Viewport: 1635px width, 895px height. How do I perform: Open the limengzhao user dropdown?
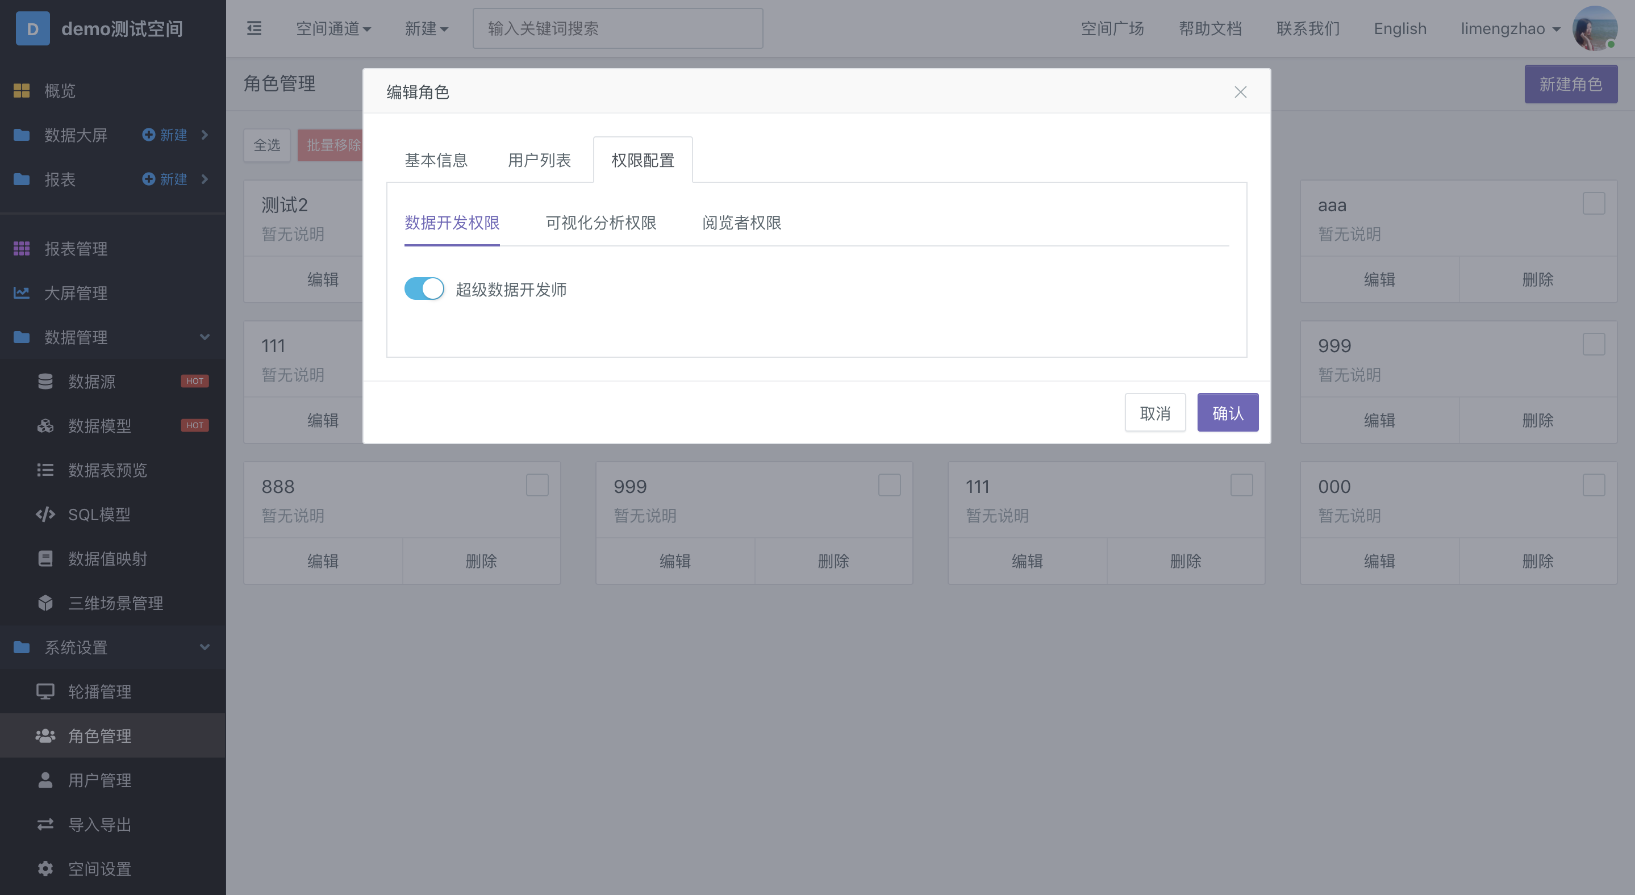point(1511,28)
